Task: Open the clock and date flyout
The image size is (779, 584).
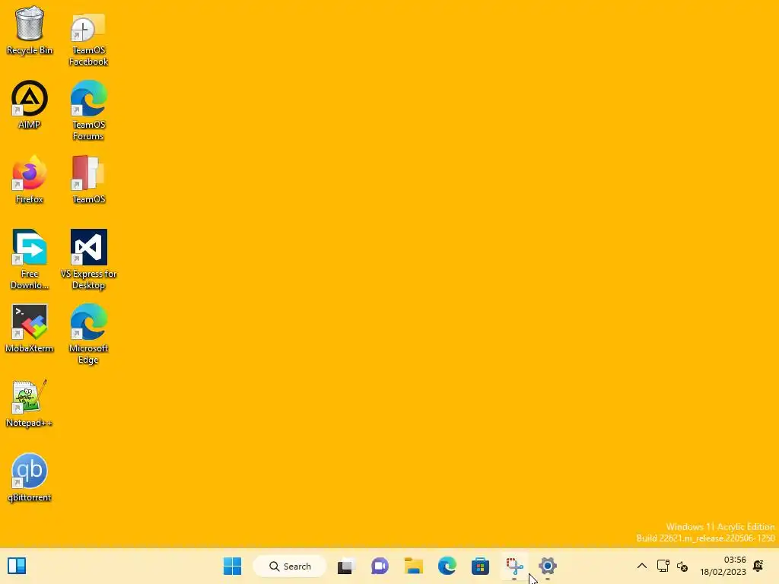Action: point(723,566)
